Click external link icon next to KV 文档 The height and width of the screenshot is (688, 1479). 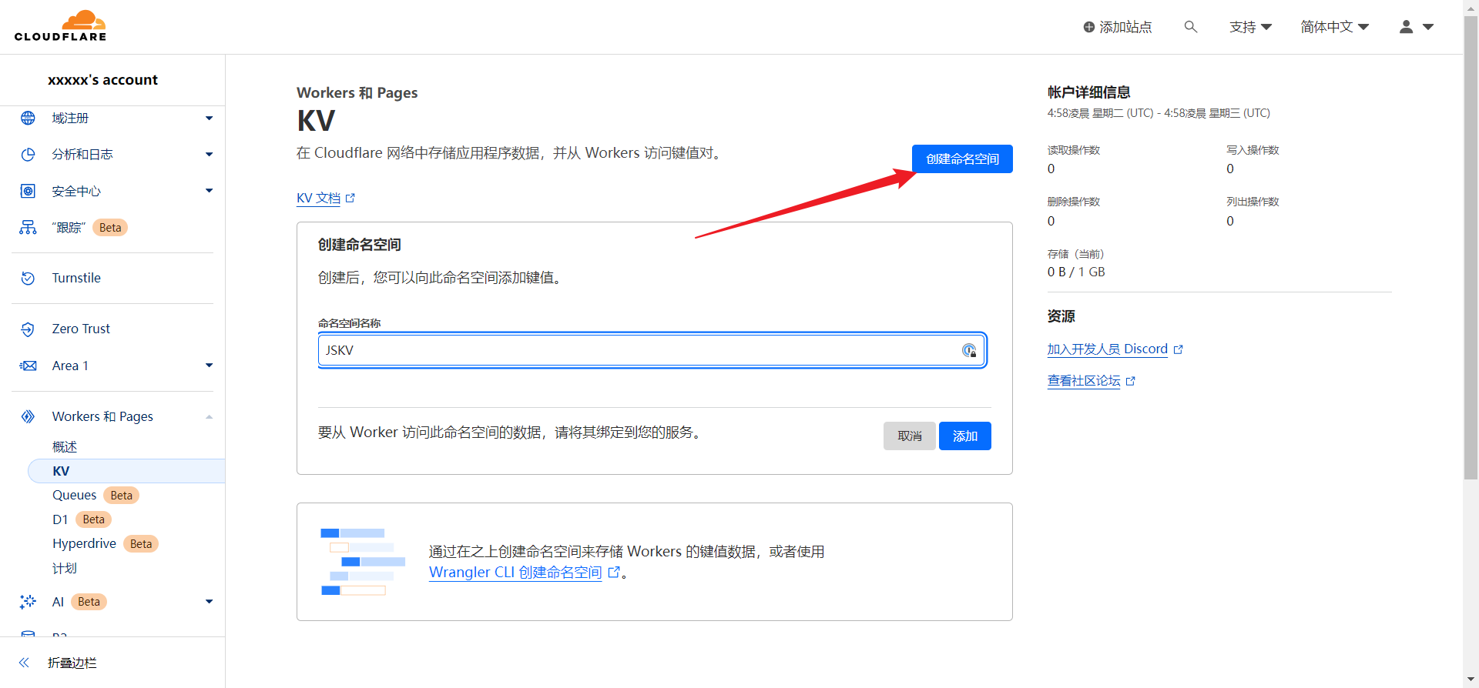[350, 198]
